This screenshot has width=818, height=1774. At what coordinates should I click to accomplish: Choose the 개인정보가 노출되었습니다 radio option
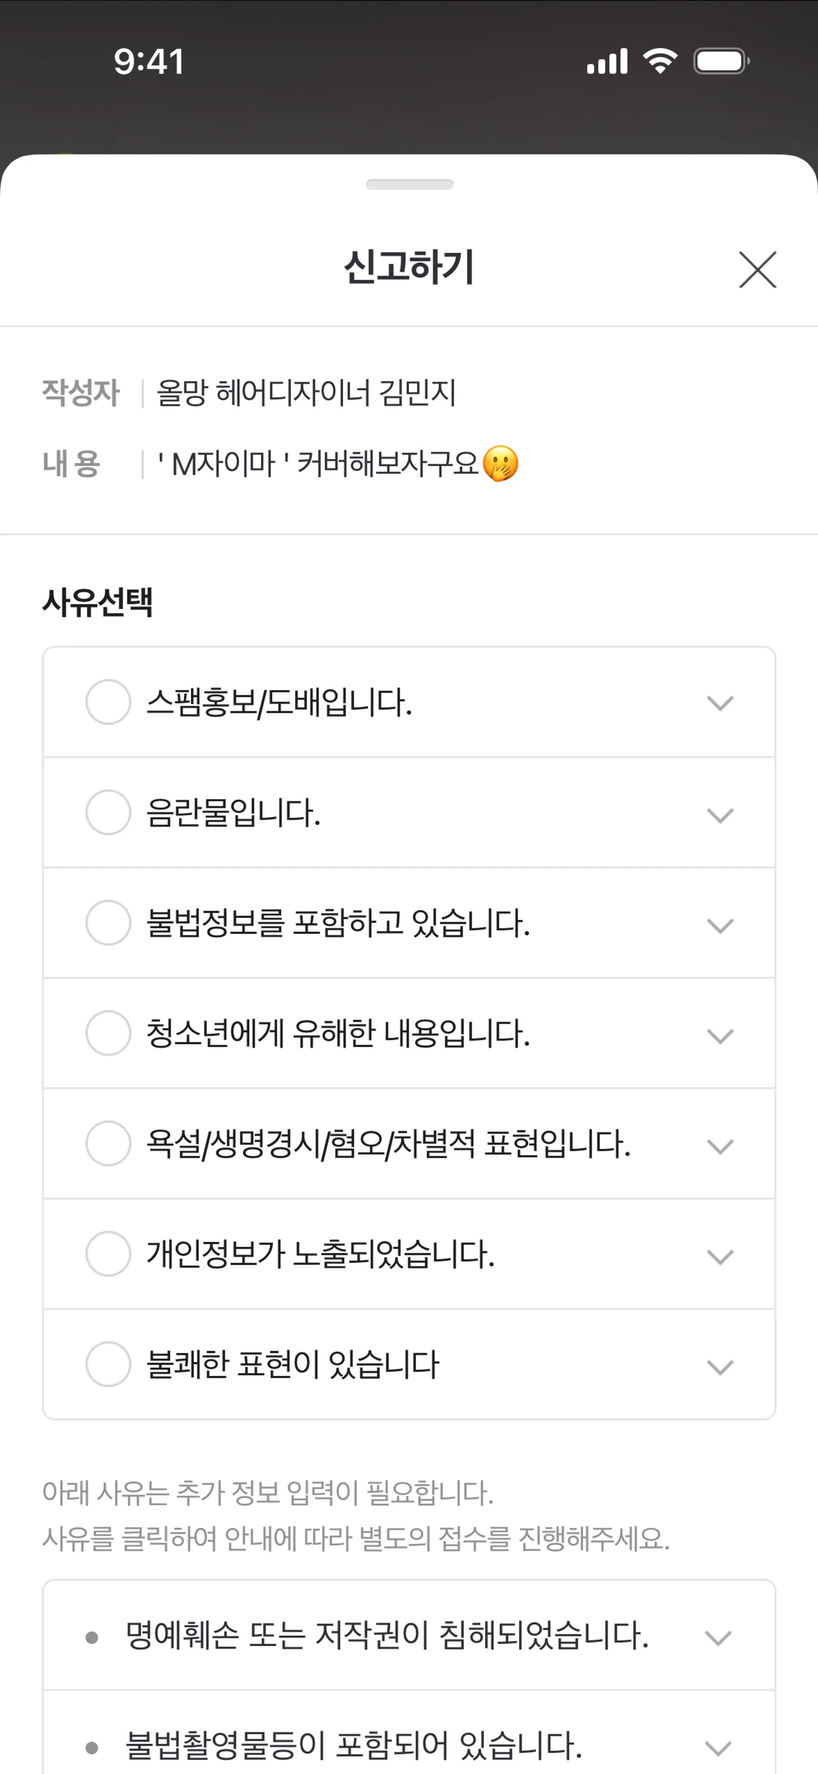point(108,1254)
